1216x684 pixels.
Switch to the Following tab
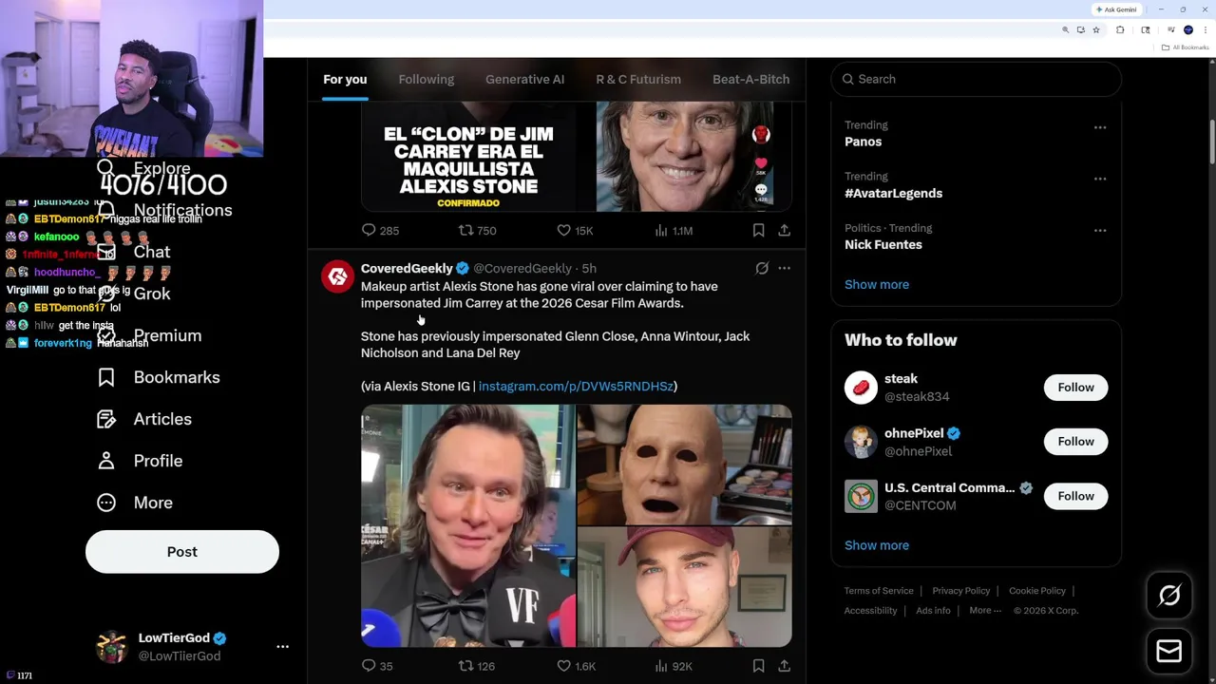click(426, 79)
